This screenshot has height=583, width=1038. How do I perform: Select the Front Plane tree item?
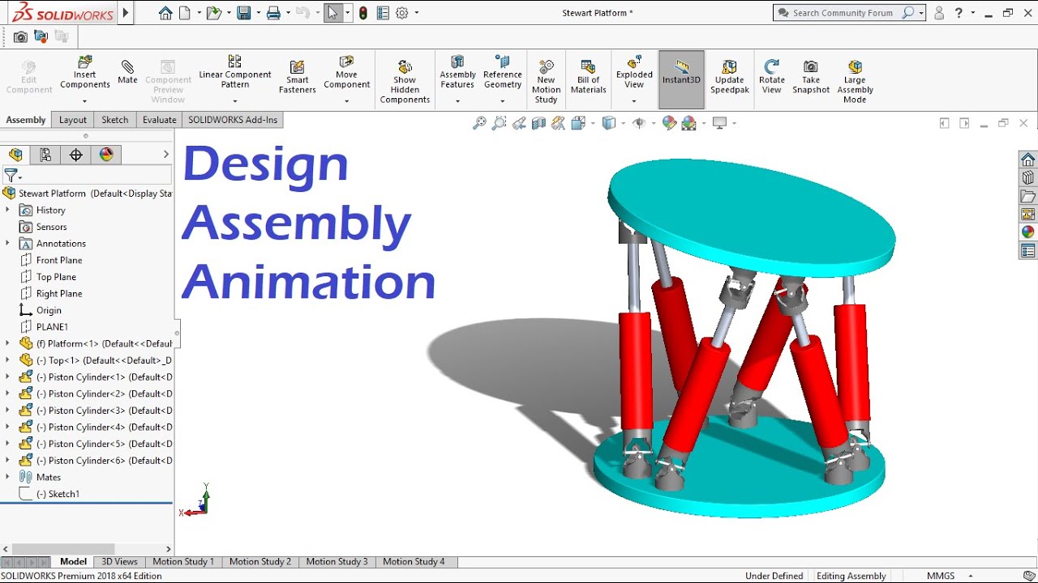coord(59,260)
